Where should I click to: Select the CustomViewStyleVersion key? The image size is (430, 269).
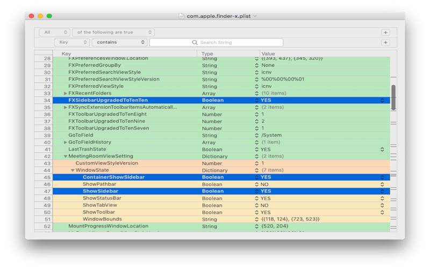[x=106, y=163]
